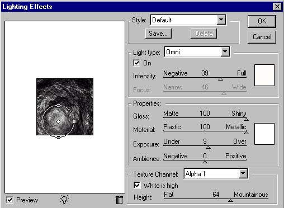
Task: Click the Exposure value 9
Action: pyautogui.click(x=205, y=141)
